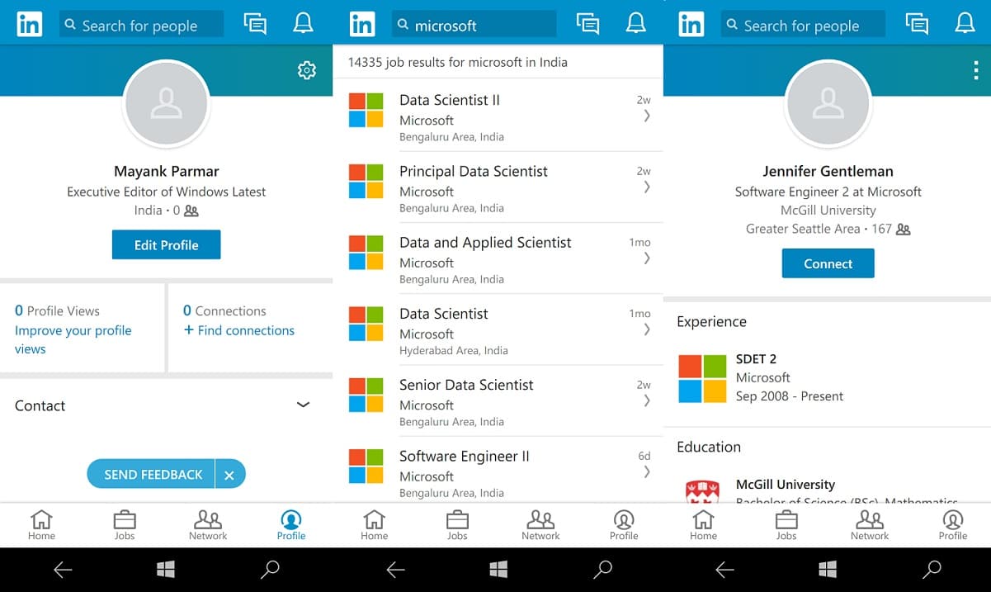
Task: Click Microsoft logo of Data Scientist II job
Action: 366,110
